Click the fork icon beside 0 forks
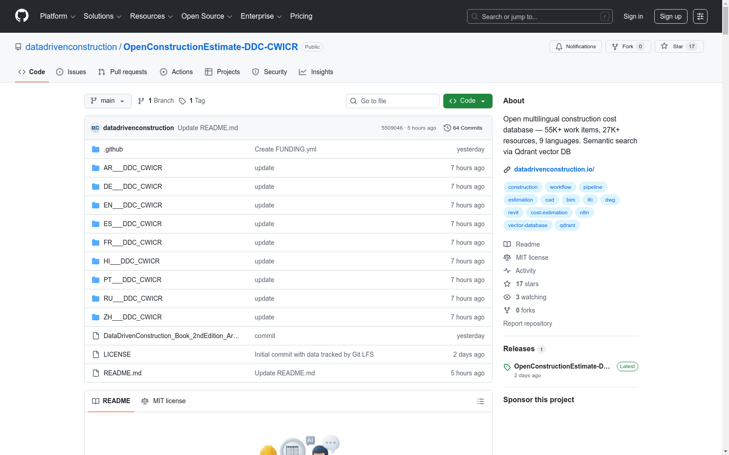This screenshot has height=455, width=729. [x=507, y=310]
